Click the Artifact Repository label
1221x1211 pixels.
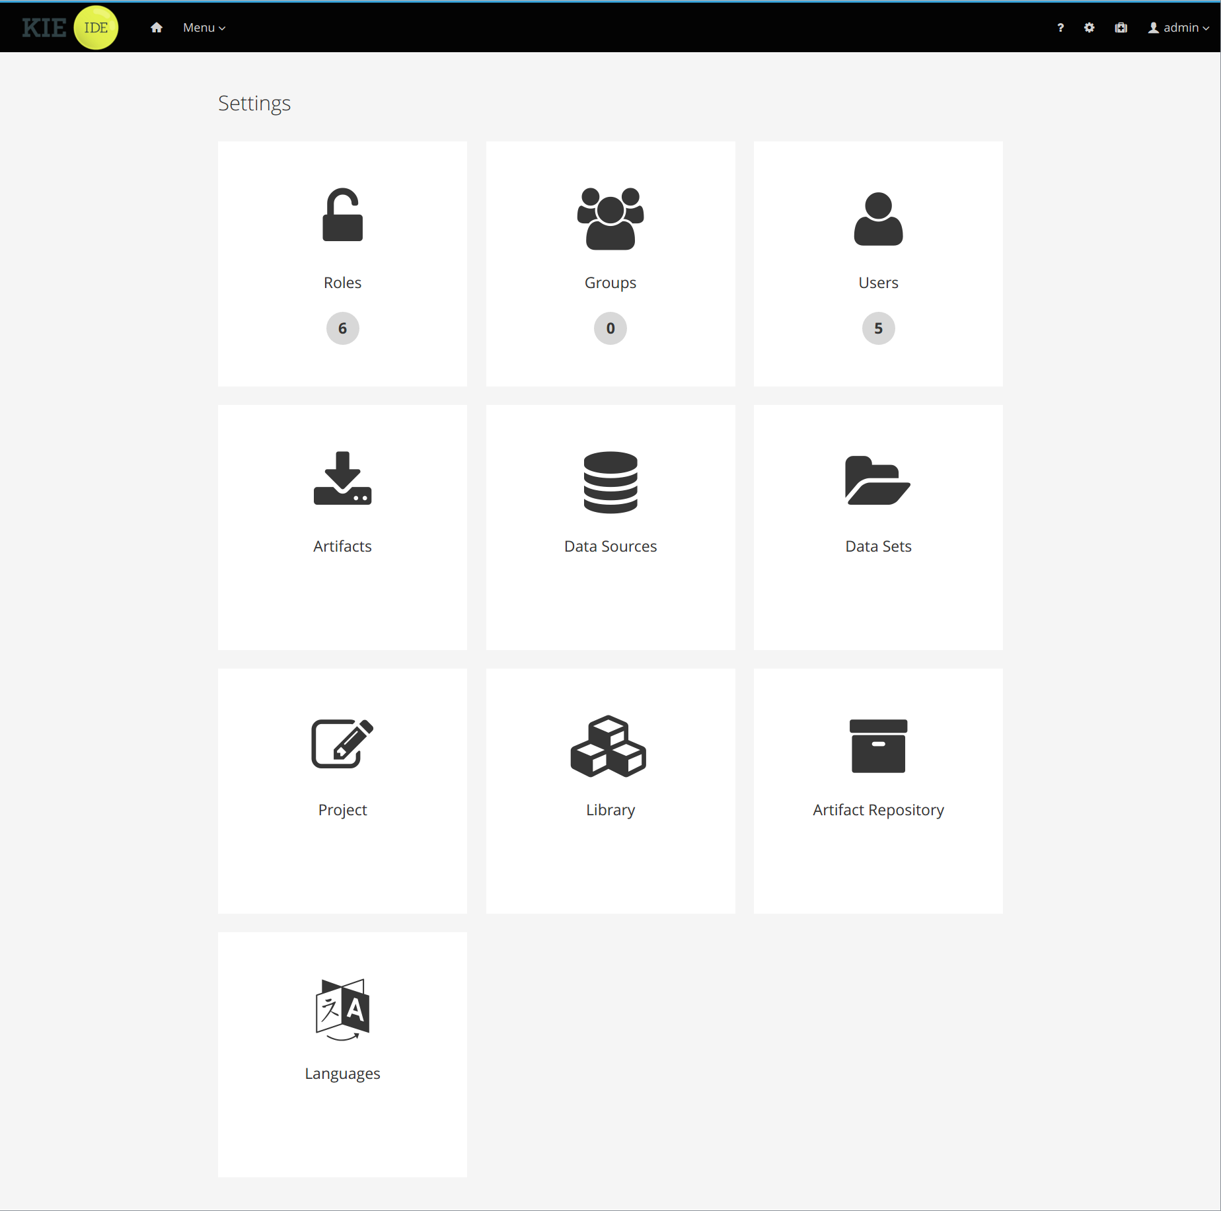pyautogui.click(x=878, y=810)
